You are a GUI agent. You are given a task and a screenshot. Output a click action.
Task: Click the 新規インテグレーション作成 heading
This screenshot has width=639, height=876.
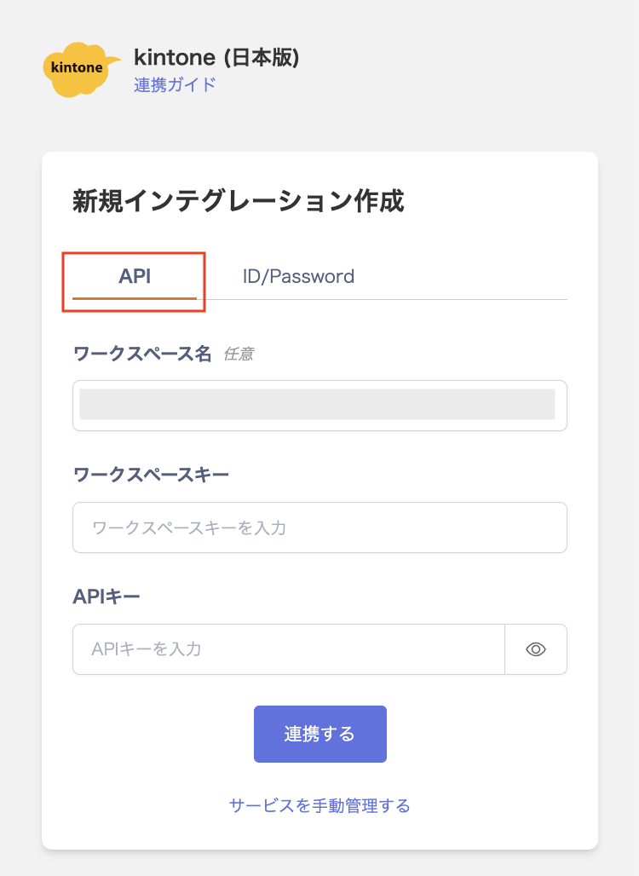pos(239,201)
